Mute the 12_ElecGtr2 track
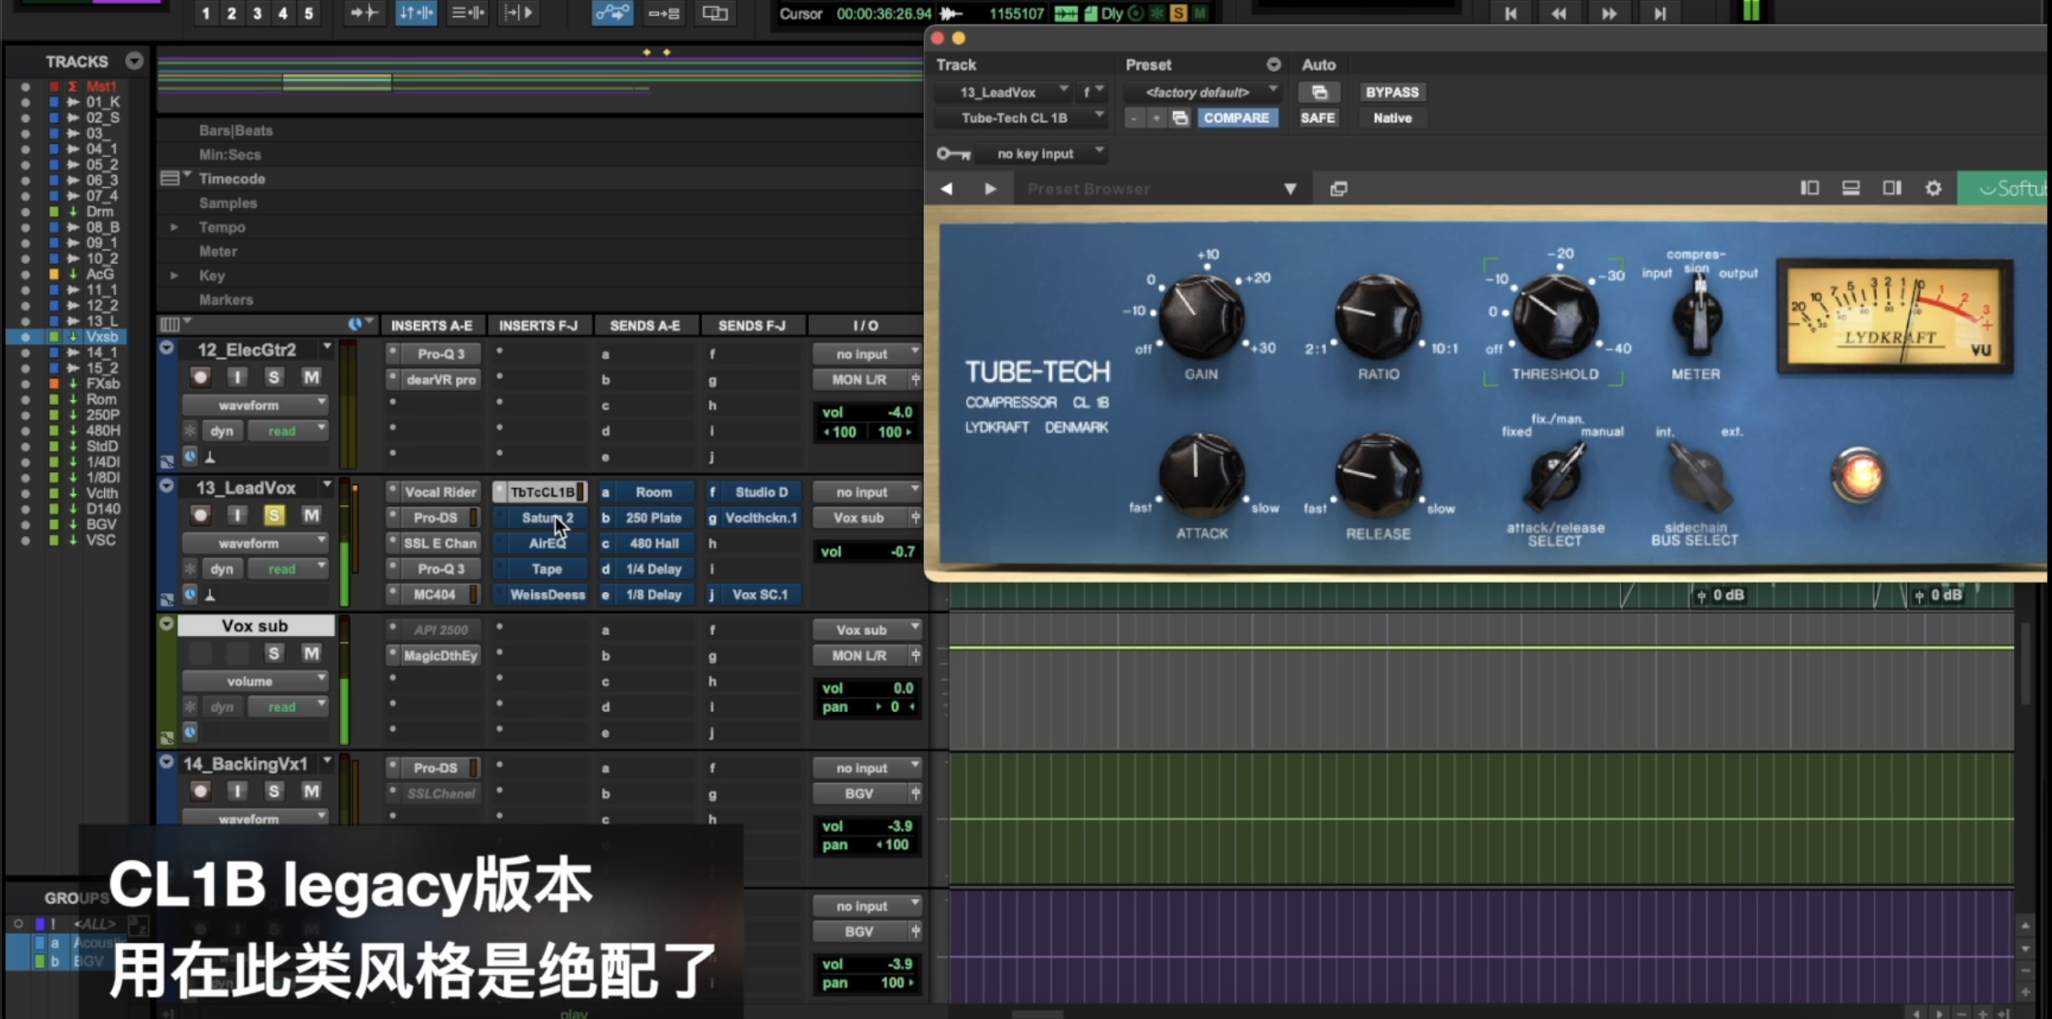This screenshot has width=2052, height=1019. coord(311,377)
